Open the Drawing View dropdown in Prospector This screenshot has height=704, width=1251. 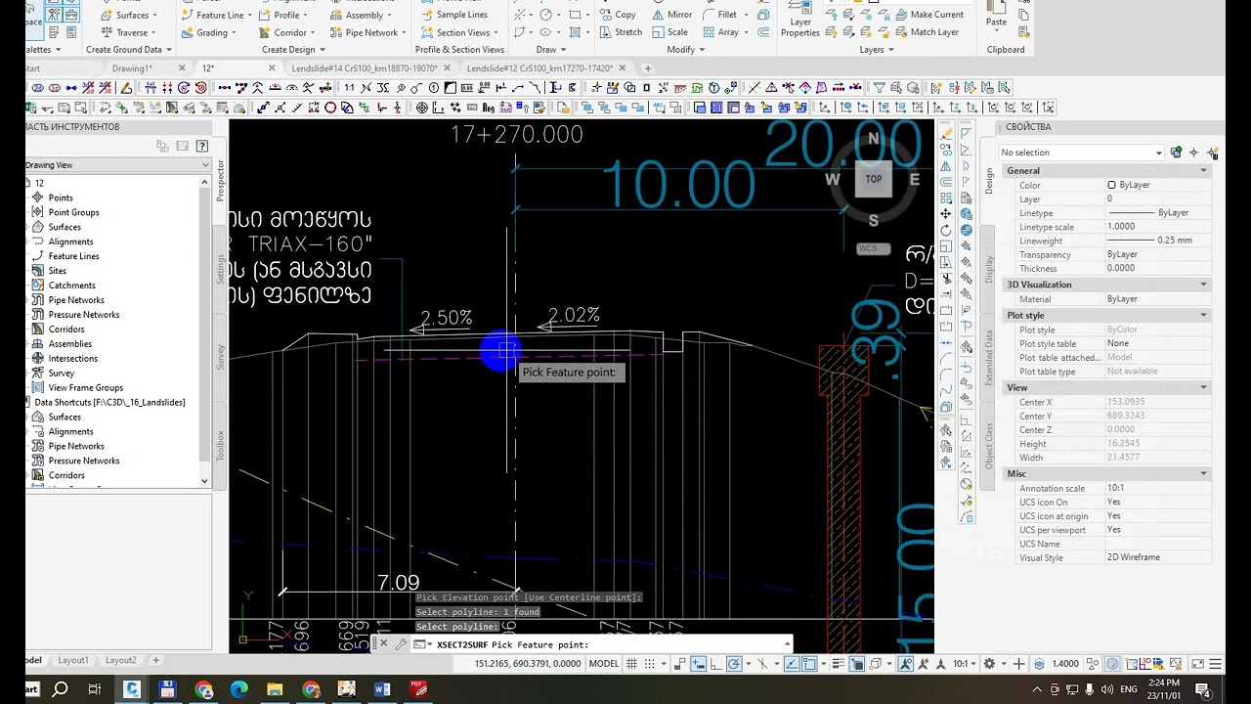coord(118,165)
